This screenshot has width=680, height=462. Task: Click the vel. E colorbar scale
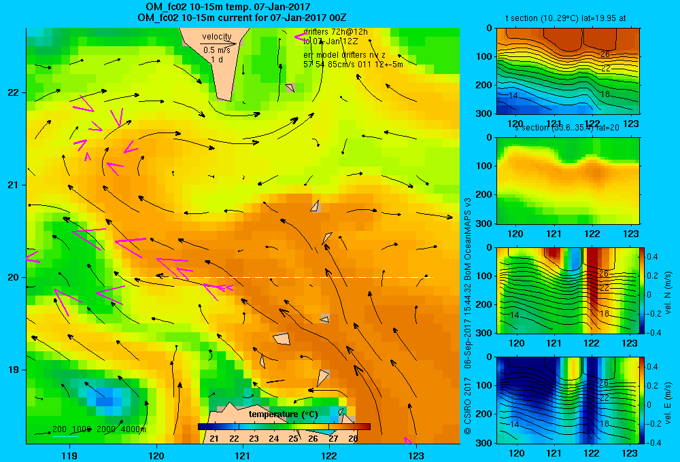pyautogui.click(x=642, y=400)
